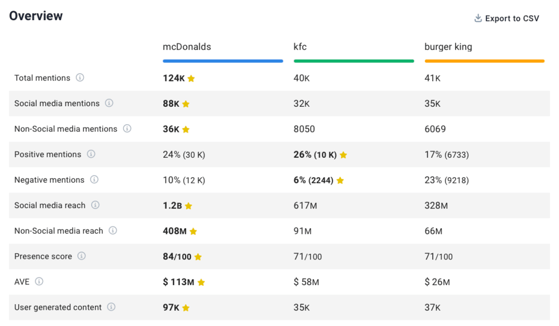Viewport: 559px width, 326px height.
Task: Click the star beside 88K social mentions
Action: point(186,104)
